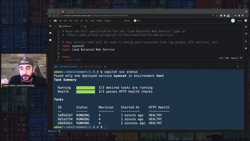
Task: Open the Edit menu
Action: pyautogui.click(x=65, y=21)
